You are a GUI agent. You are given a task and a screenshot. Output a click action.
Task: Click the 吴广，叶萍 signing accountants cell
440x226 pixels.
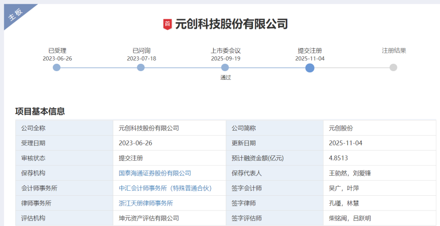pos(379,188)
